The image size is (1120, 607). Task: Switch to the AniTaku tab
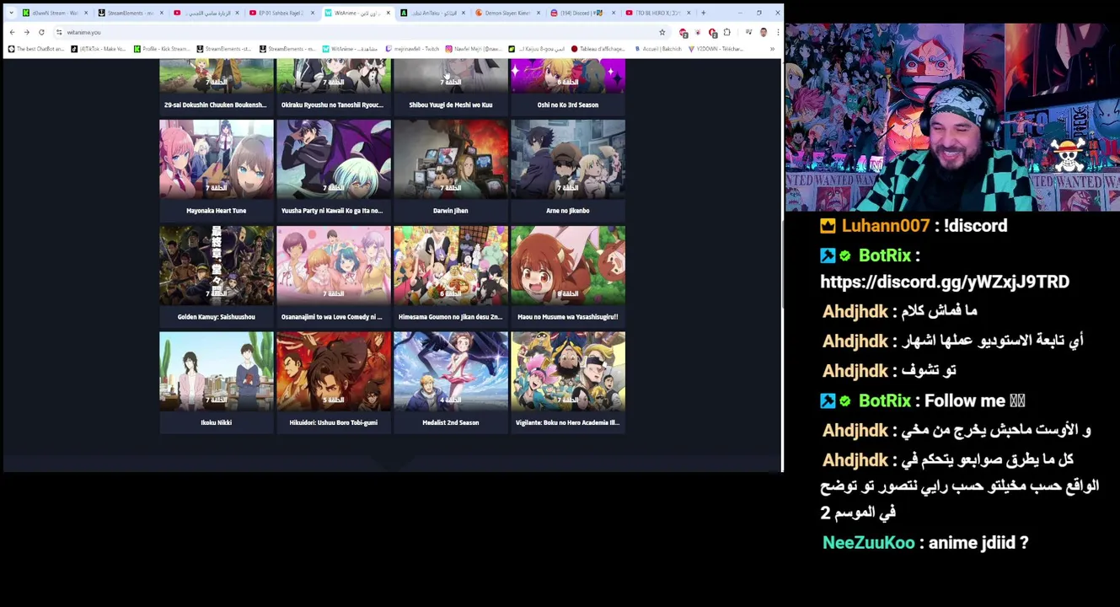431,13
